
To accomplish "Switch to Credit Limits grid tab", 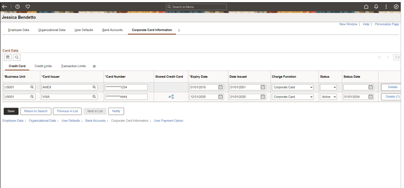I will tap(43, 66).
